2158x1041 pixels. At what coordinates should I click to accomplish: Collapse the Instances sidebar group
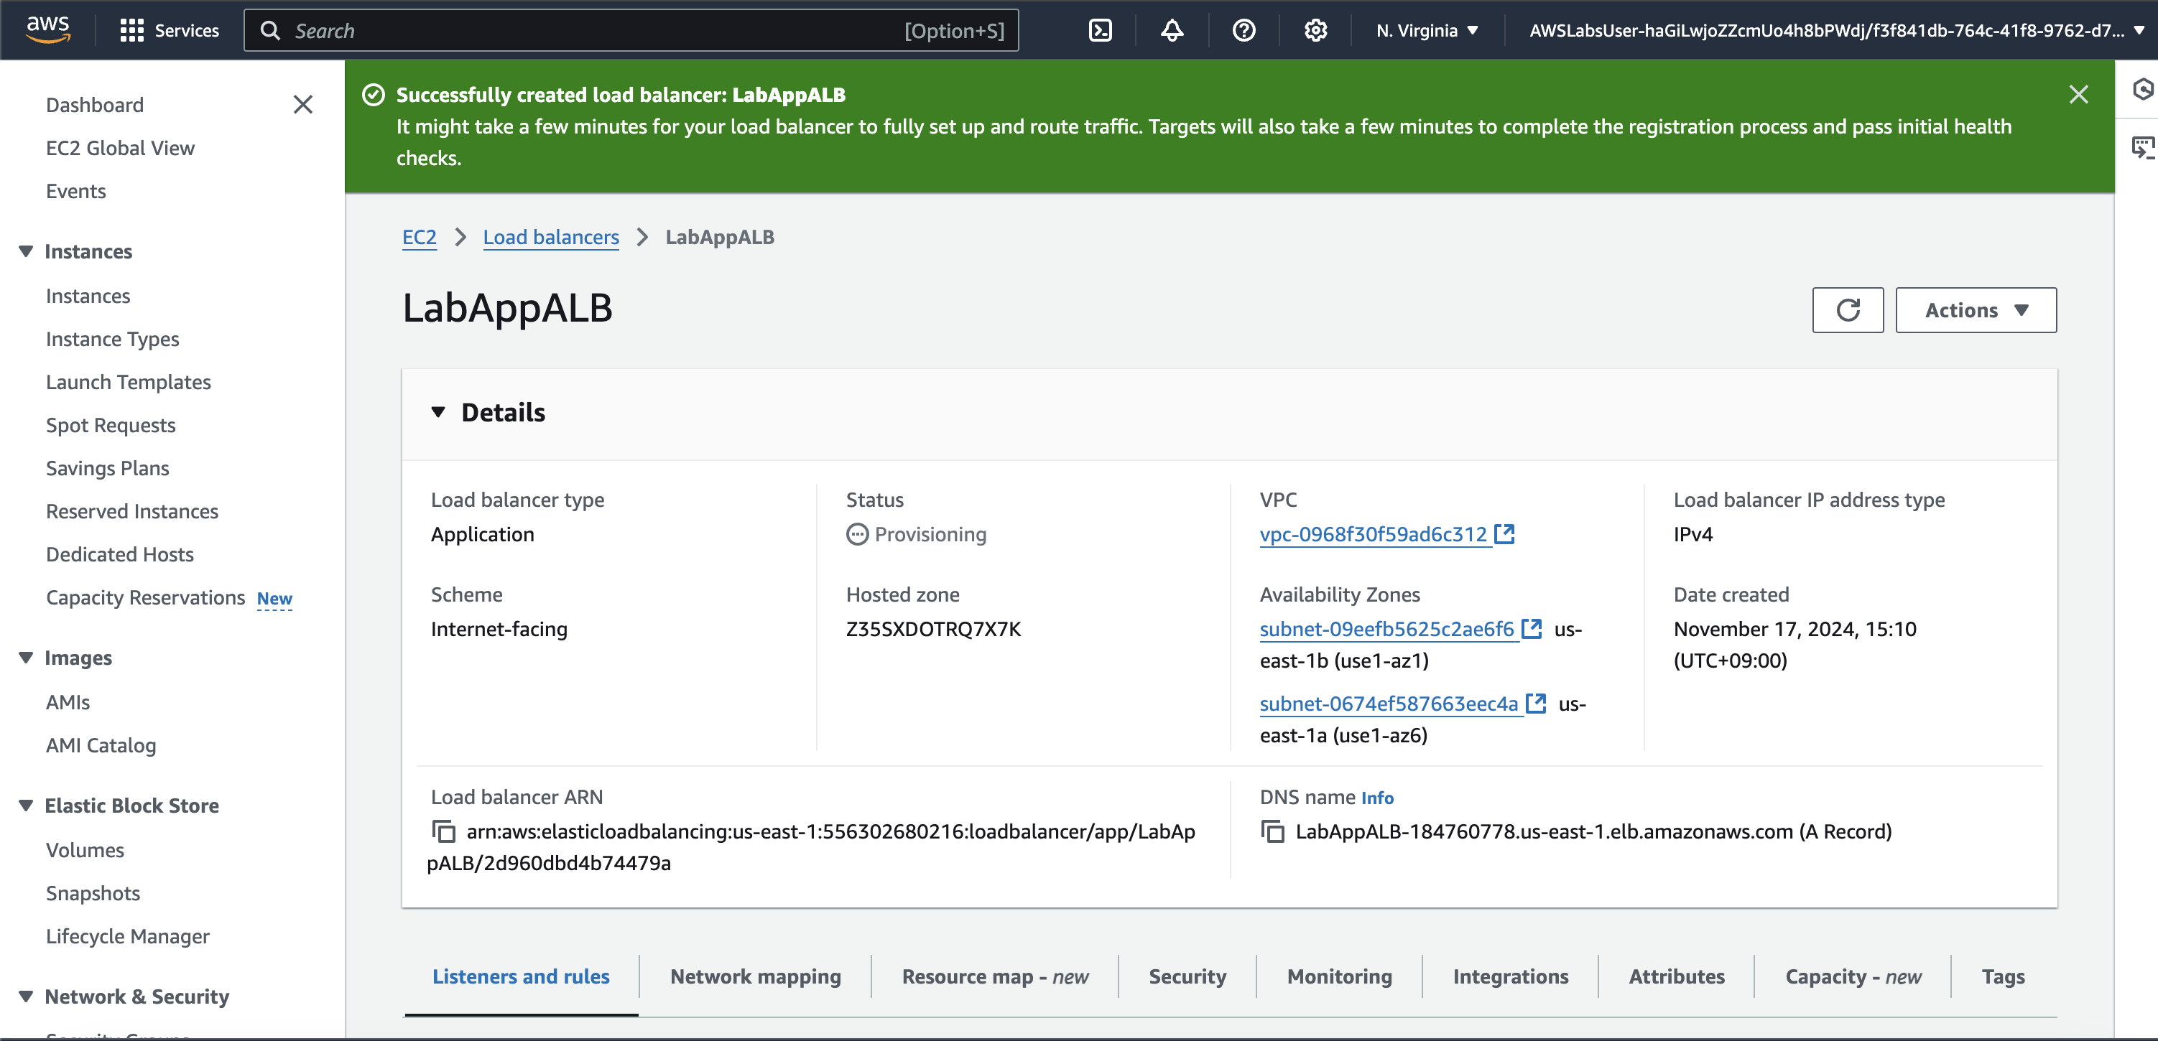point(26,251)
